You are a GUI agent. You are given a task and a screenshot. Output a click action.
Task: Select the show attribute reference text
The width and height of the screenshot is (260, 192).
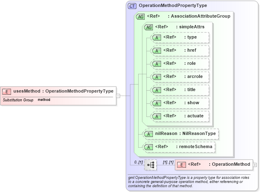[x=181, y=103]
